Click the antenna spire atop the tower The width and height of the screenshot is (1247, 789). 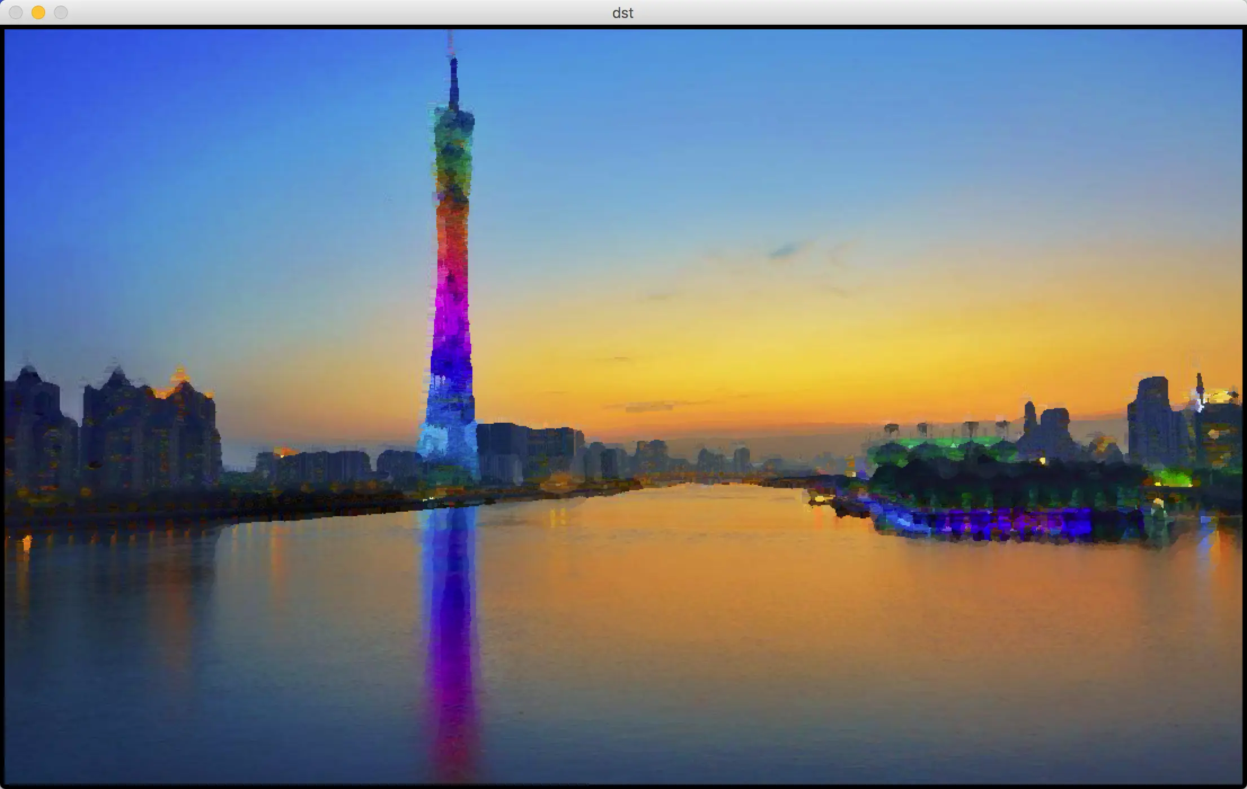pos(453,79)
